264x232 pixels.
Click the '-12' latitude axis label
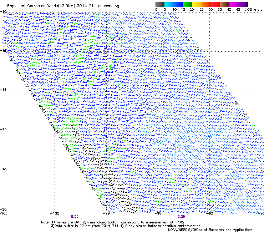(x=3, y=51)
